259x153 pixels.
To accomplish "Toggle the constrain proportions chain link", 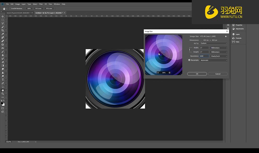I will pos(190,50).
